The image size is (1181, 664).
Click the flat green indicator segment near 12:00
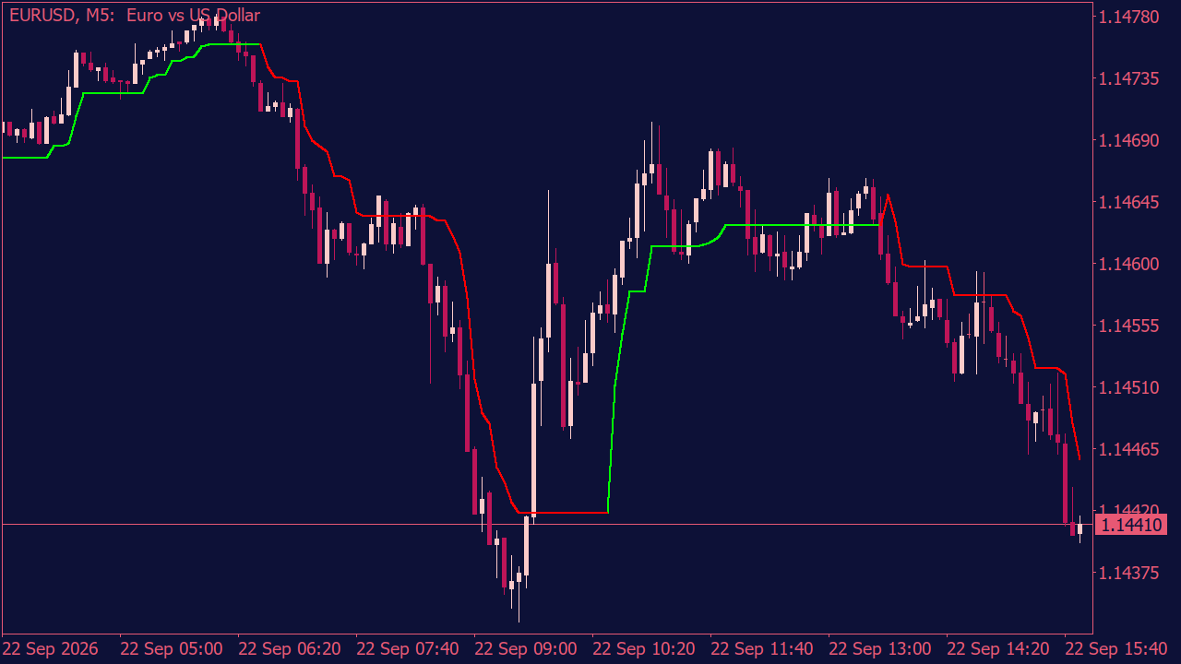[x=803, y=225]
